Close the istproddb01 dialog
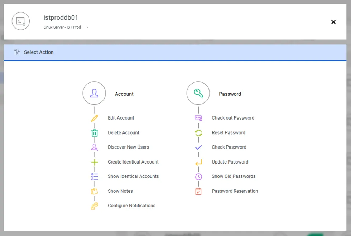The height and width of the screenshot is (236, 351). tap(333, 22)
